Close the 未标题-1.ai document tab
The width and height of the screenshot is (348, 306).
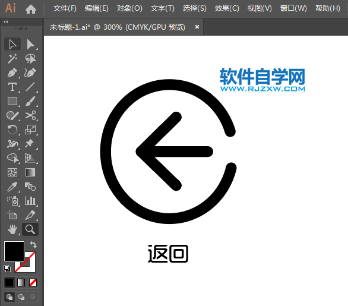click(197, 27)
